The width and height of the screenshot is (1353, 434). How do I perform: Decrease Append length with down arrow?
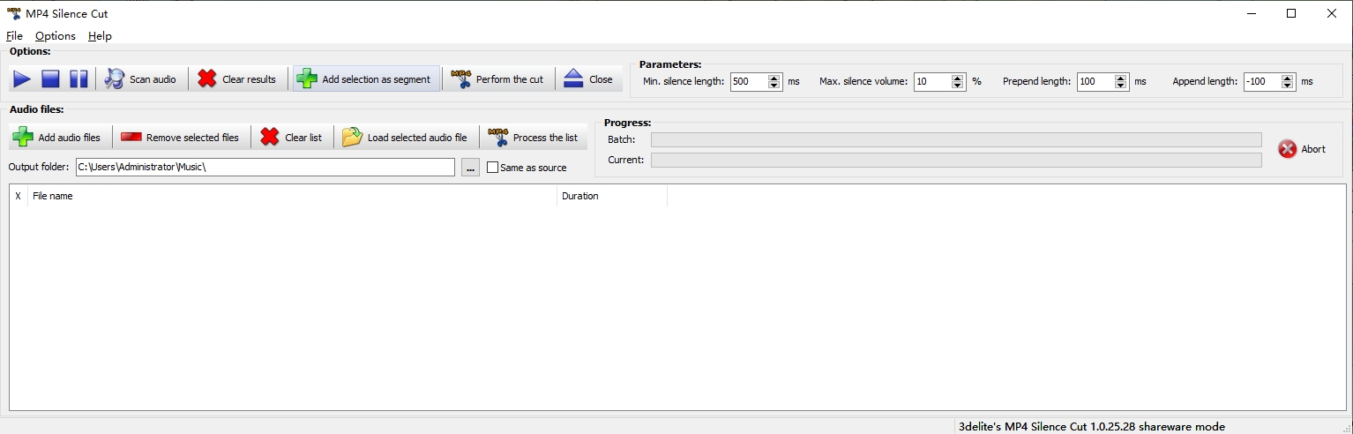1288,86
